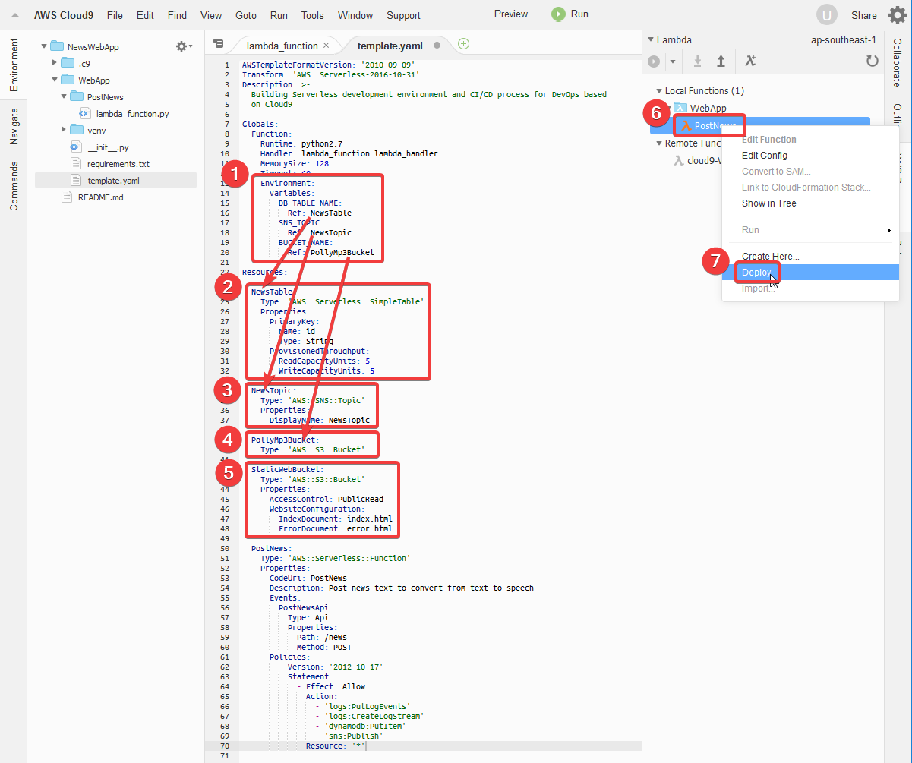Open the environment settings gear in file tree
912x763 pixels.
[183, 46]
